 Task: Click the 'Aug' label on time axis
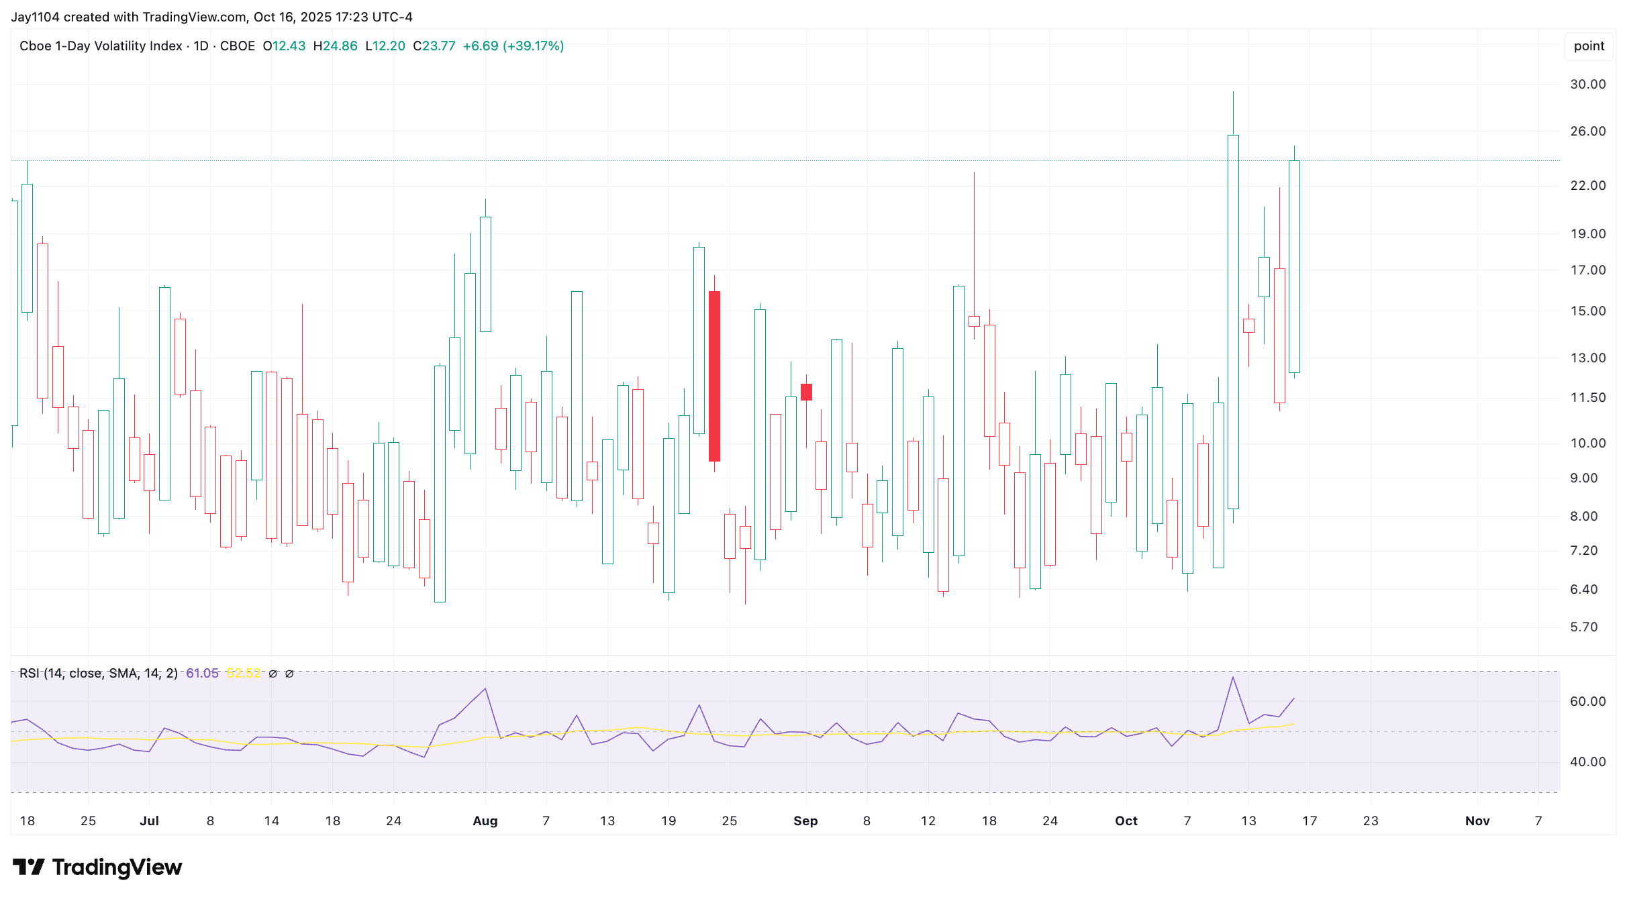(485, 821)
